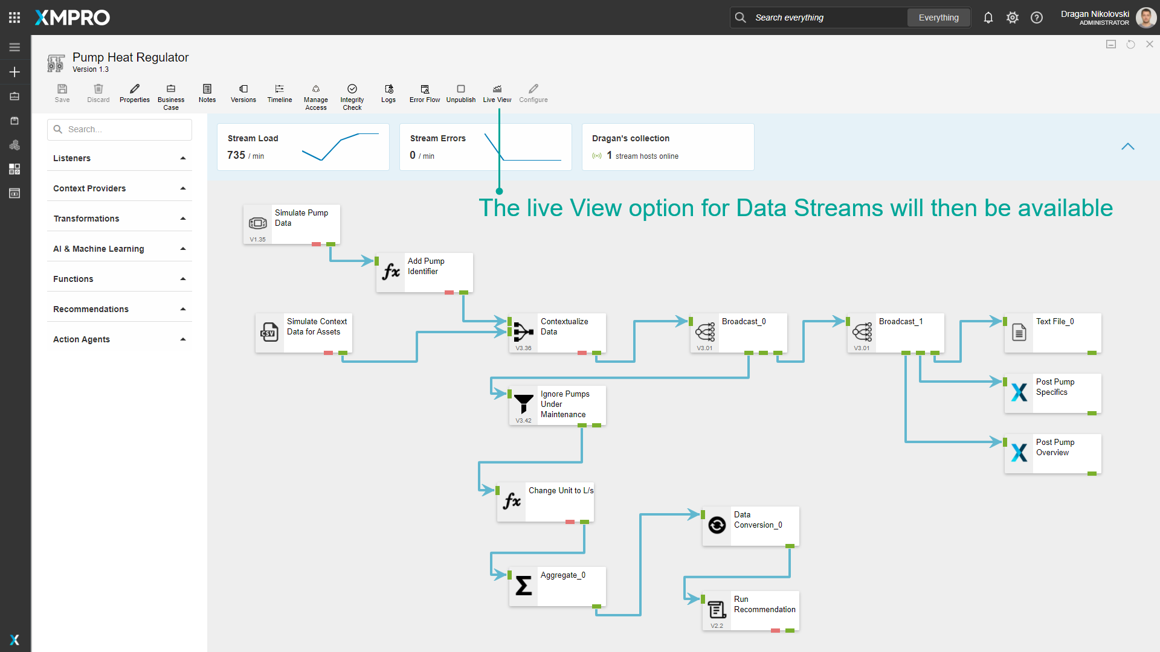Collapse the stream metrics panel chevron
Screen dimensions: 1160x652
pos(1127,147)
